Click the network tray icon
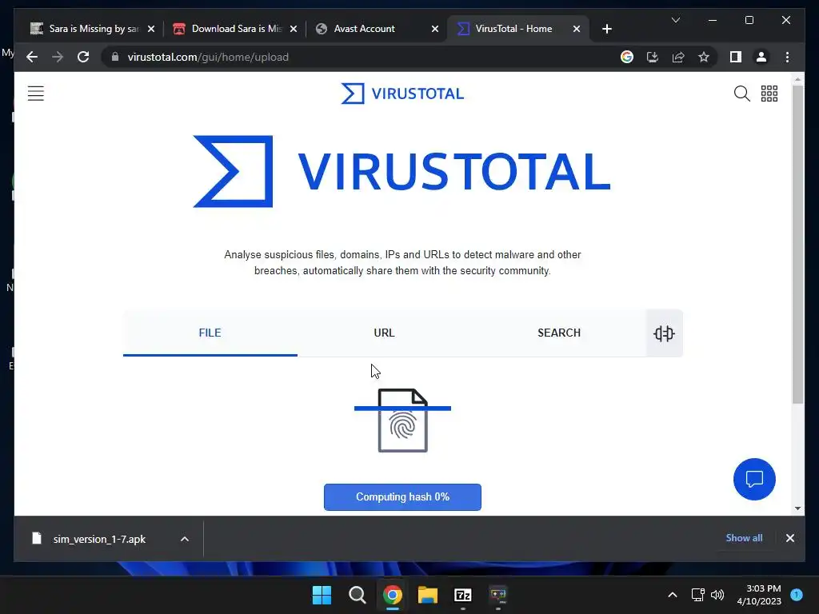 [697, 595]
